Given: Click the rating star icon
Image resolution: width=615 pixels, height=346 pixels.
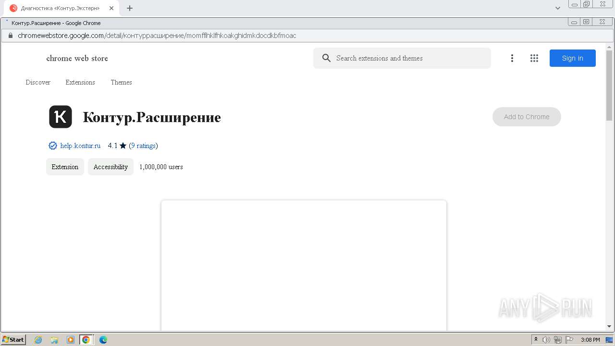Looking at the screenshot, I should [123, 146].
